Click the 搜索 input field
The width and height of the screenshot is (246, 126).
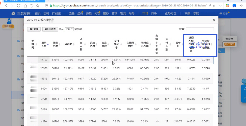(x=200, y=29)
